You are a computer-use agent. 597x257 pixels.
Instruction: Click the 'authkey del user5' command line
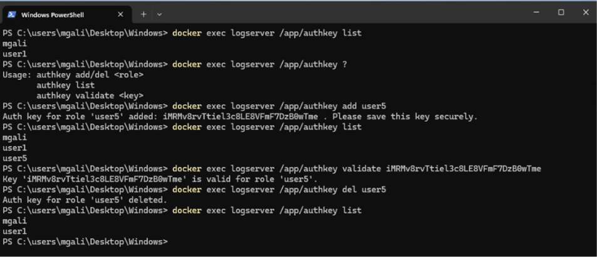[x=195, y=189]
